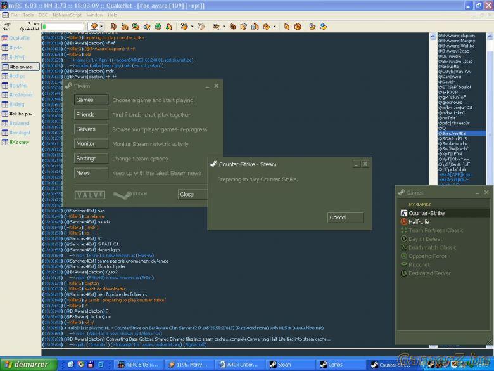The image size is (494, 371).
Task: Select Counter-Strike in Games list
Action: click(x=444, y=213)
